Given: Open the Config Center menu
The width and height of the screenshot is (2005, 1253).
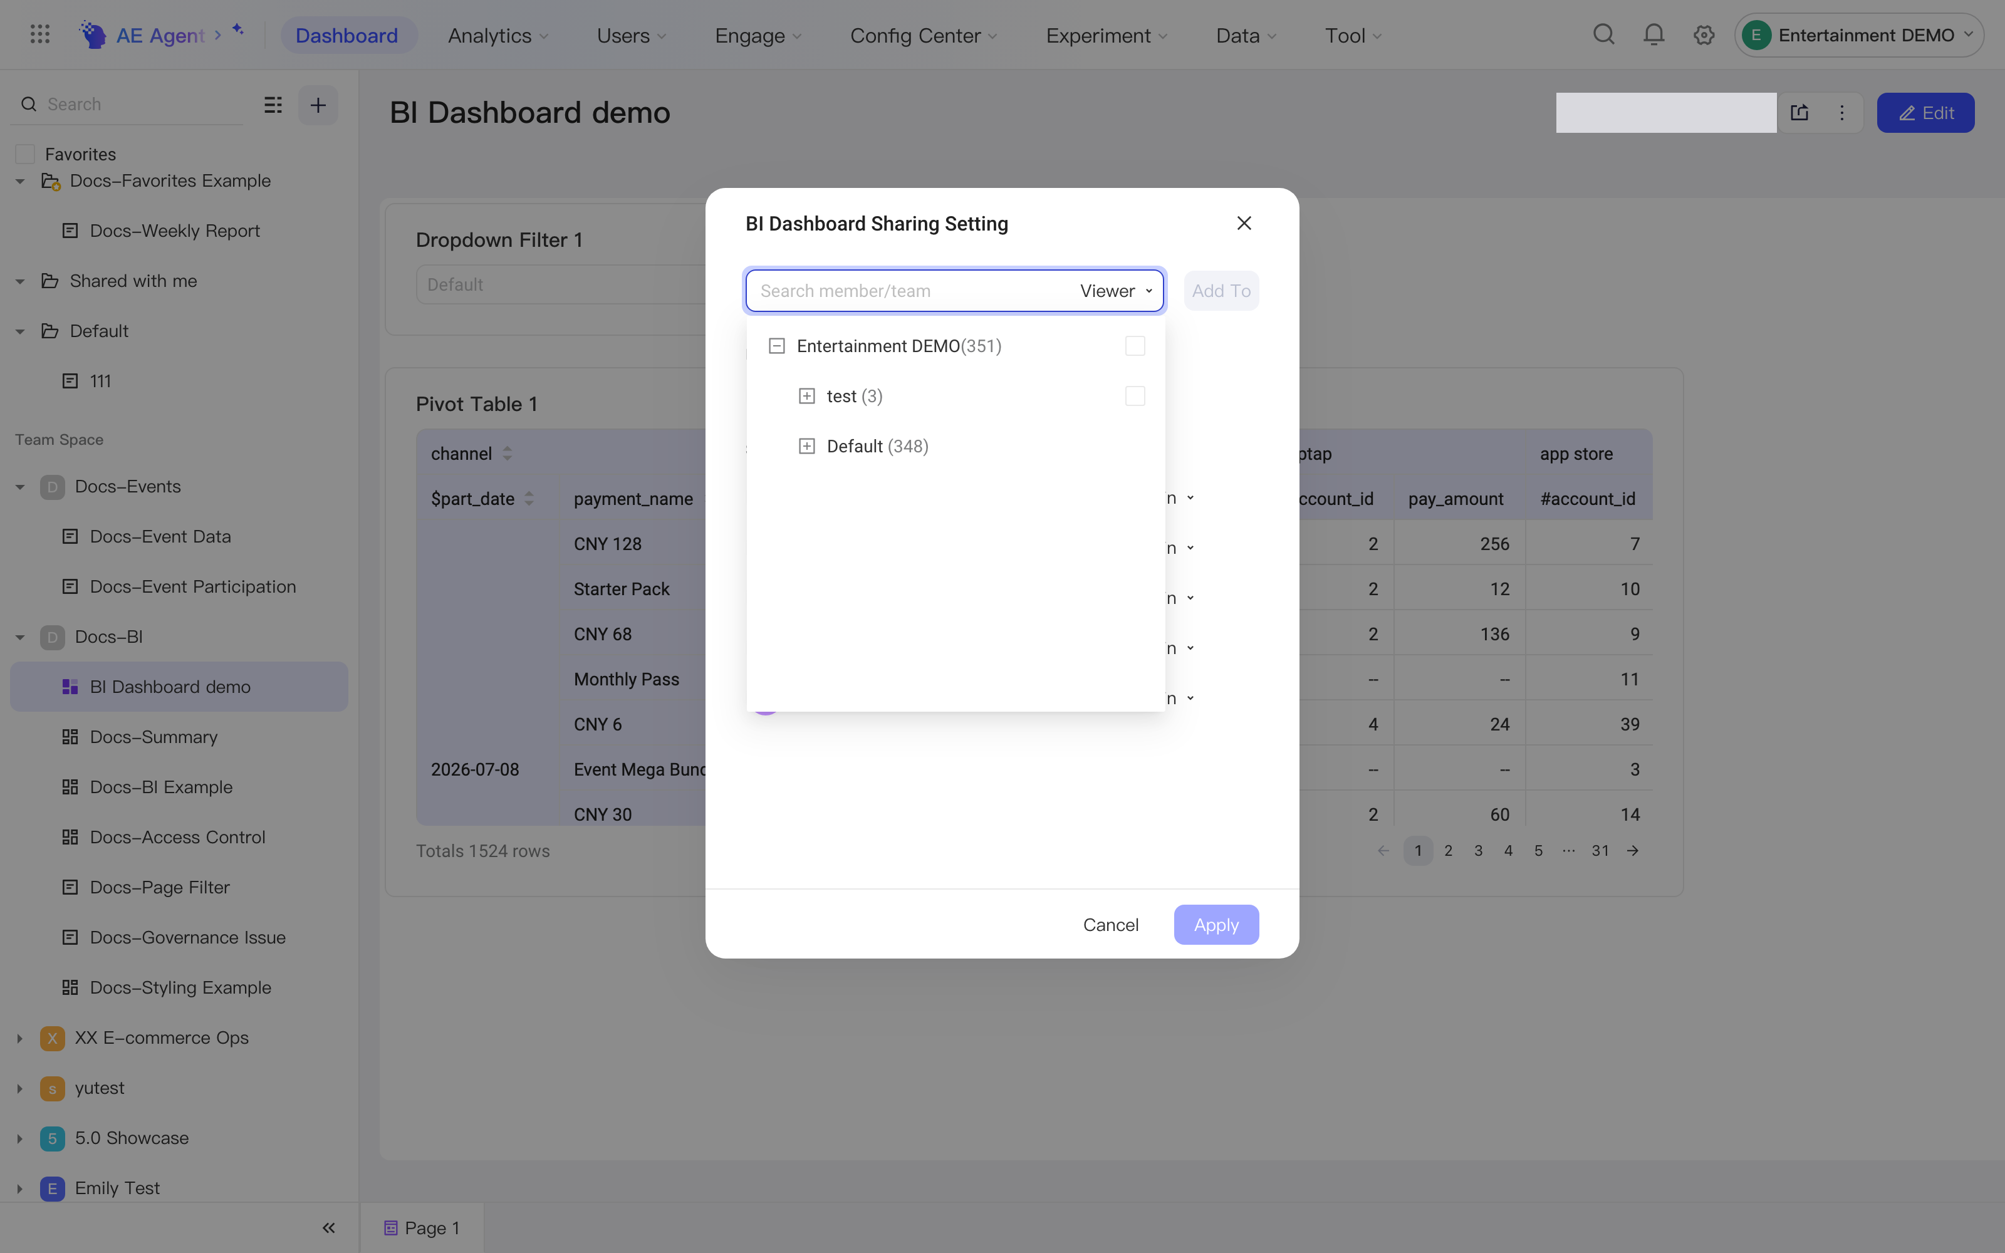Looking at the screenshot, I should [923, 35].
